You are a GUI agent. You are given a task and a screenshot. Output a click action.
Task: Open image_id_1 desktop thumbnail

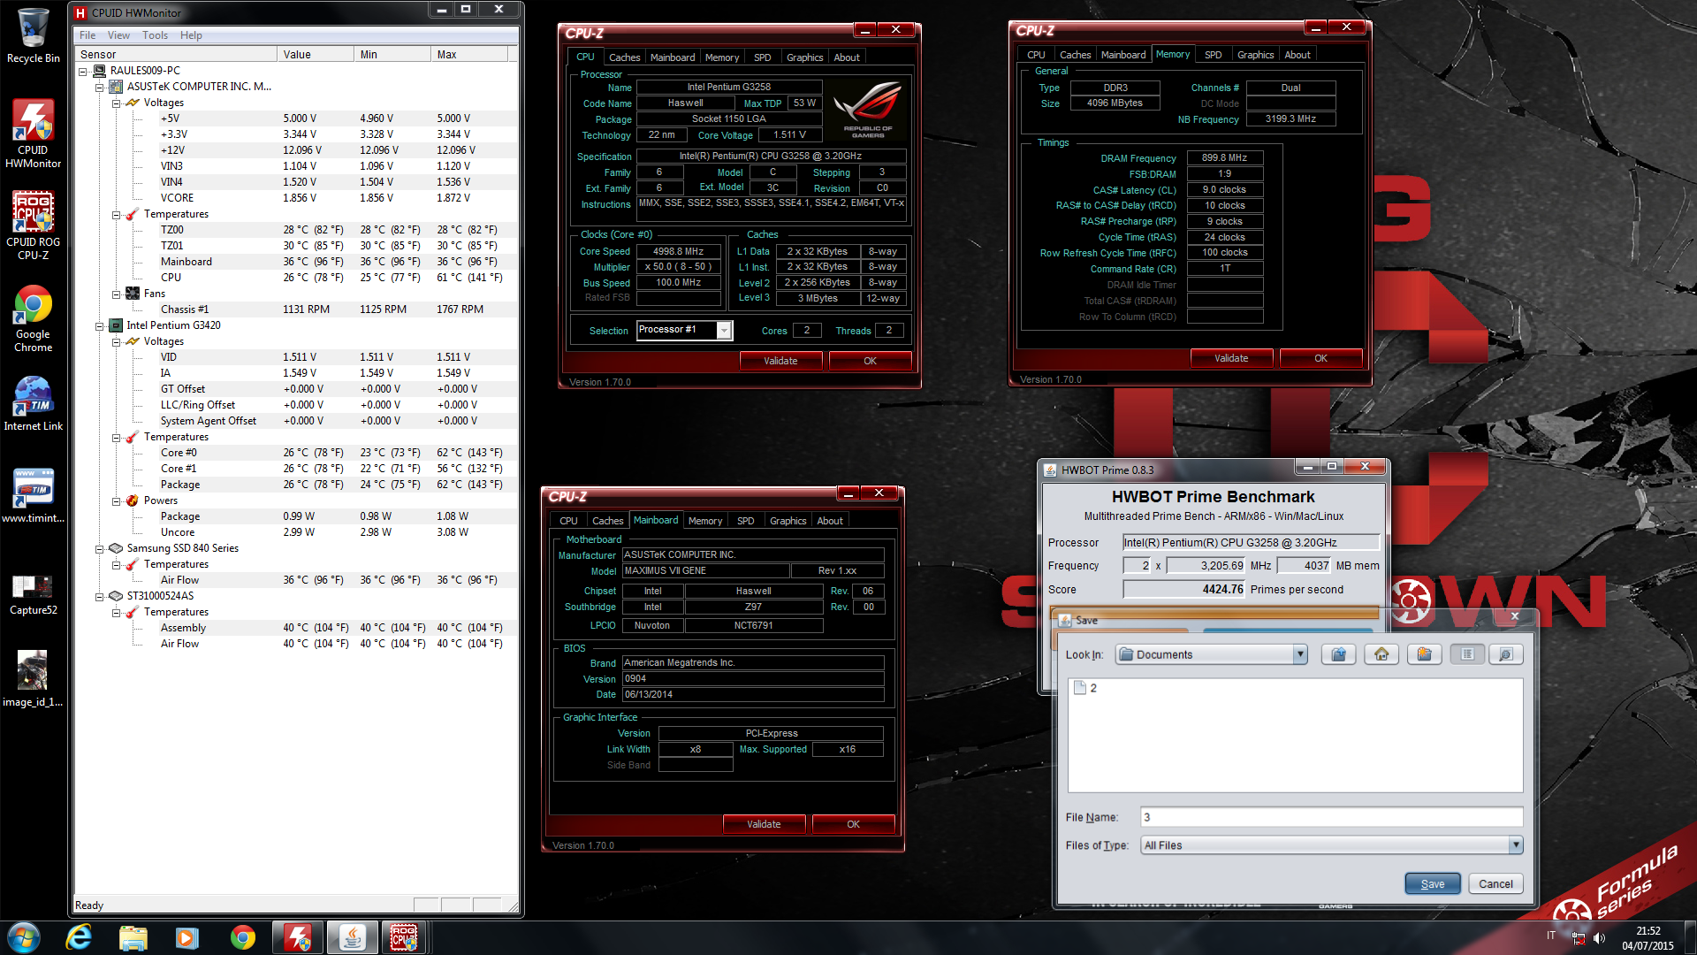(x=33, y=679)
